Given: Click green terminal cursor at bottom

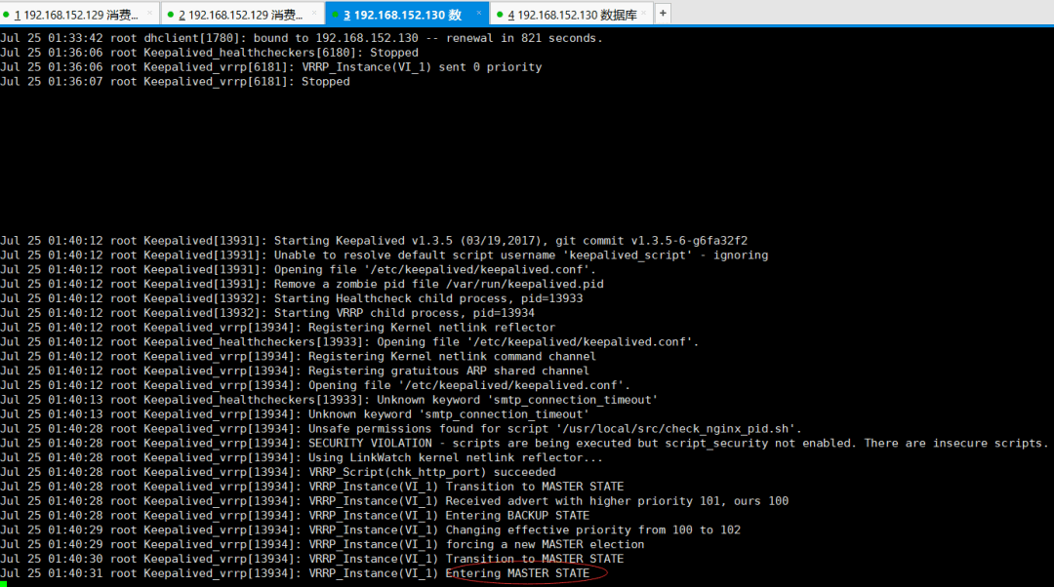Looking at the screenshot, I should coord(3,584).
